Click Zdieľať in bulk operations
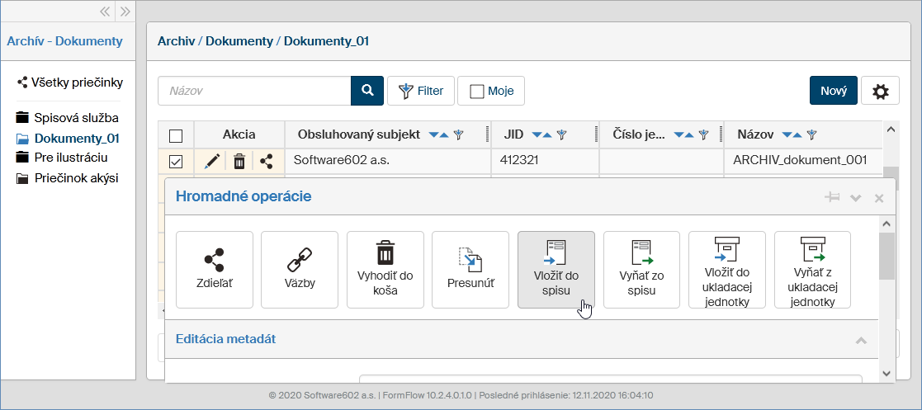Viewport: 922px width, 410px height. pyautogui.click(x=215, y=270)
